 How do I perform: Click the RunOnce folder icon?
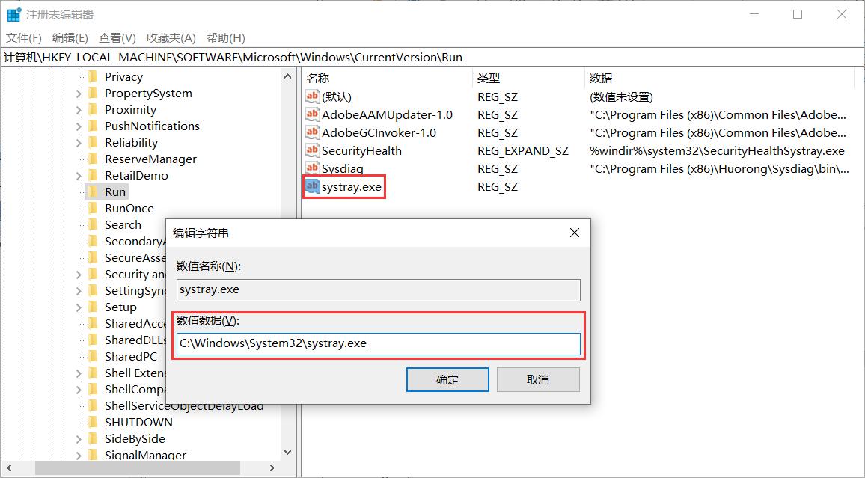[91, 208]
